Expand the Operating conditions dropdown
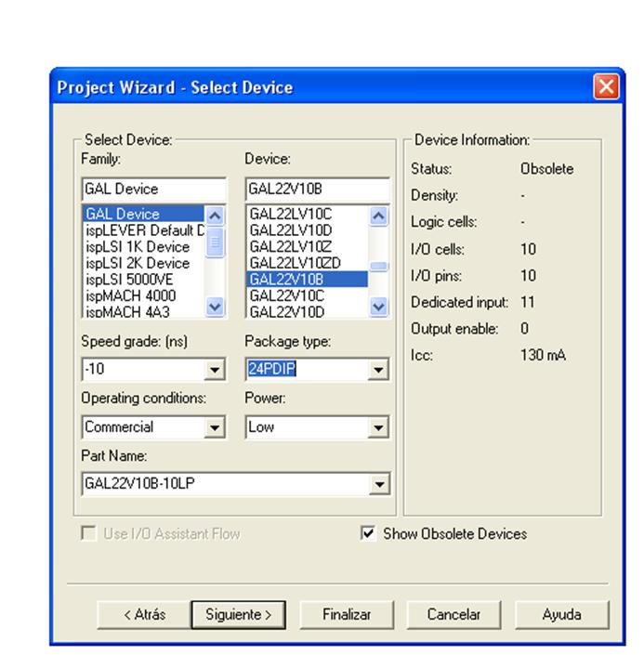This screenshot has width=644, height=655. click(x=215, y=427)
